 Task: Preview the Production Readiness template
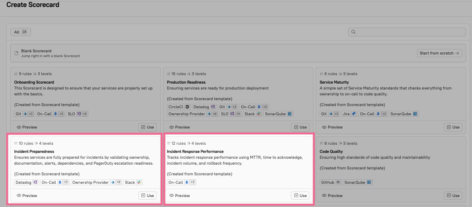click(x=180, y=127)
